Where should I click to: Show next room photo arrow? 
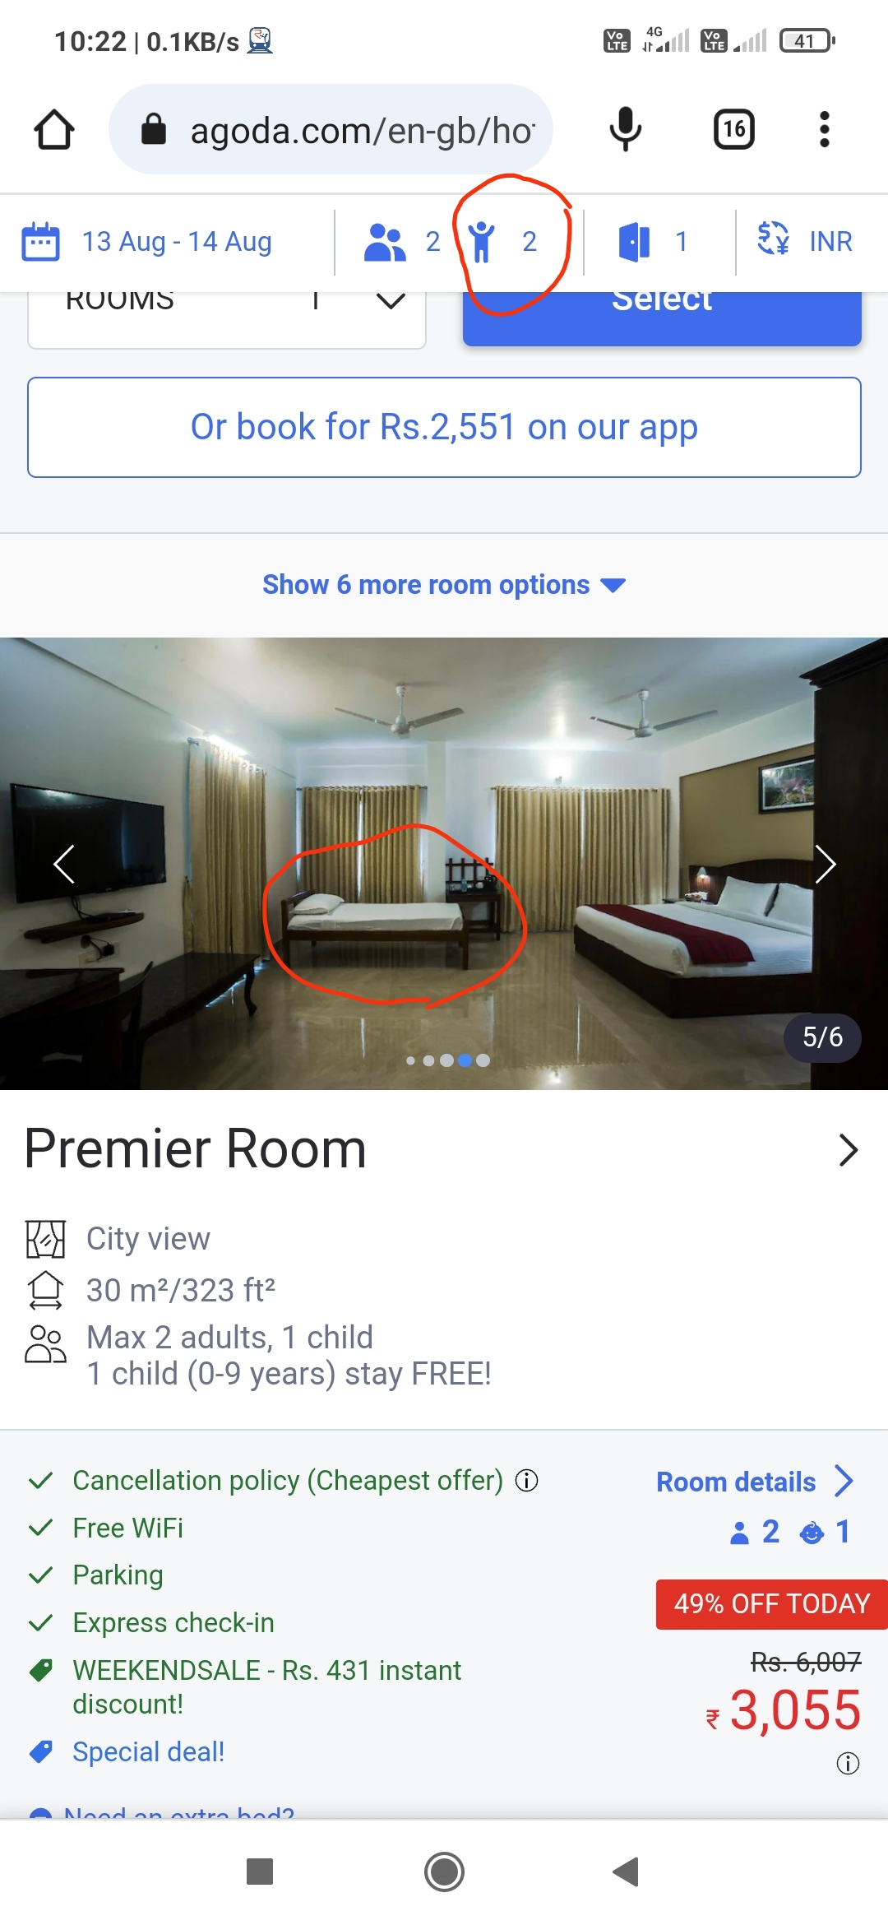(825, 864)
